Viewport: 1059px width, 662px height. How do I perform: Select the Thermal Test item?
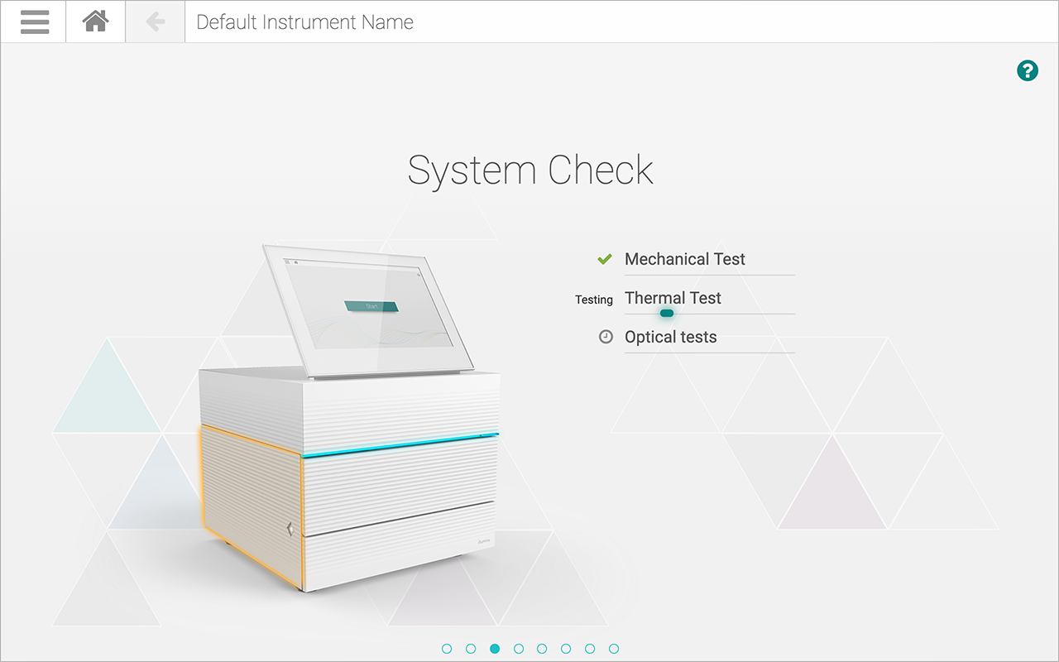(673, 298)
